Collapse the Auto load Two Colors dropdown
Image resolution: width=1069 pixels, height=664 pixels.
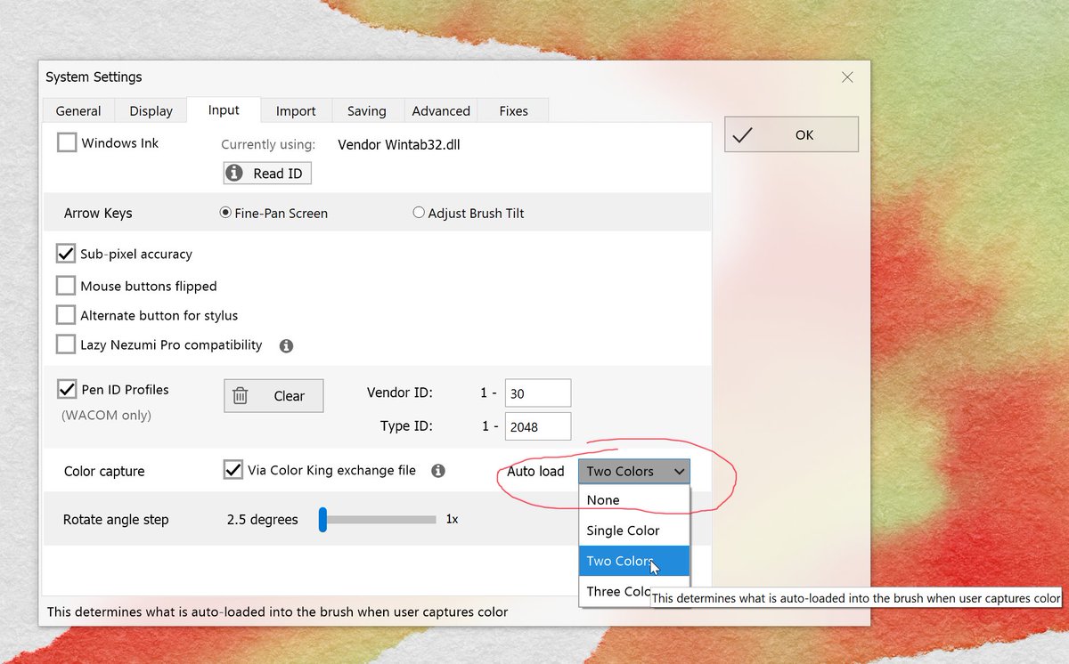click(x=633, y=471)
